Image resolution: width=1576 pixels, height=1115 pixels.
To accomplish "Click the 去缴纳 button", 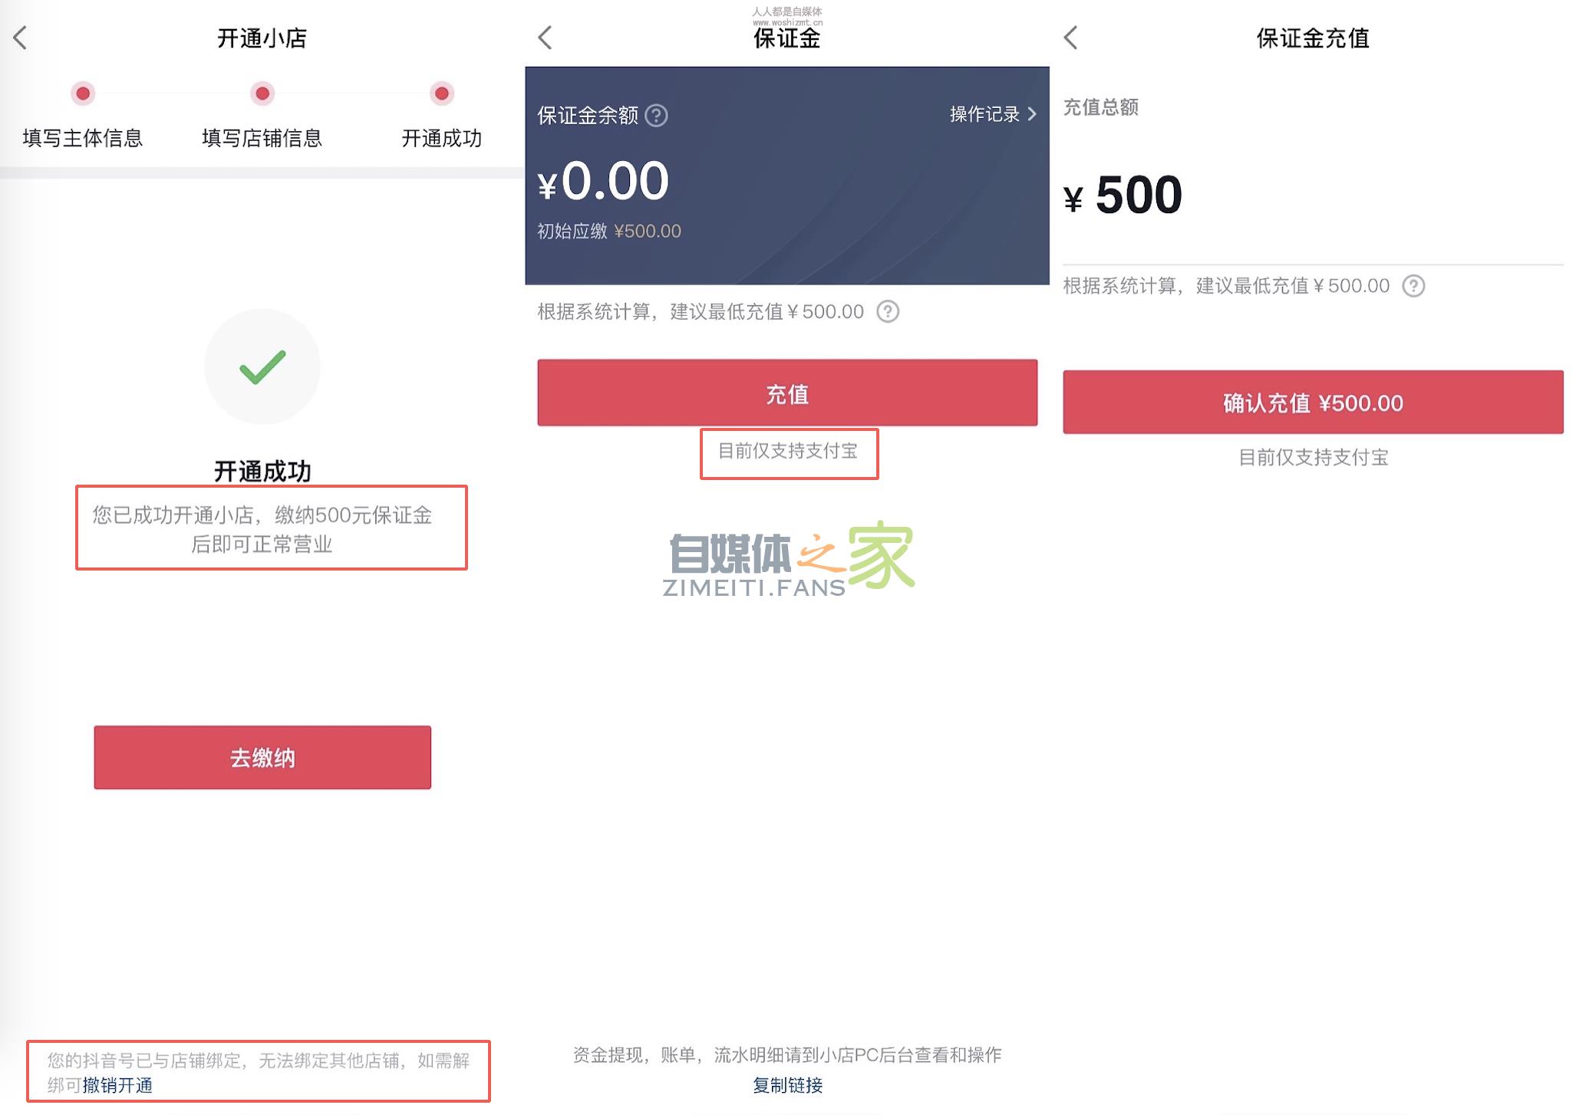I will (x=262, y=758).
